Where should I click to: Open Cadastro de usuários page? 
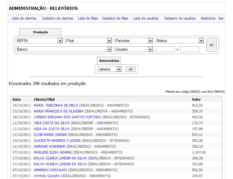pos(180,18)
